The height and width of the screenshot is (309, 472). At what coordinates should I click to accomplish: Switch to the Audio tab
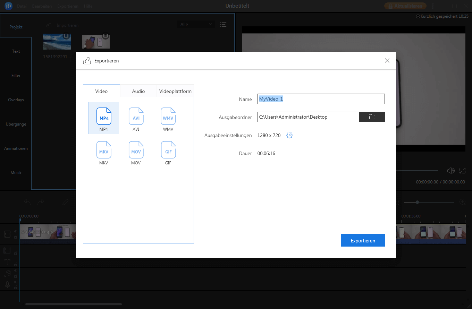pyautogui.click(x=138, y=91)
